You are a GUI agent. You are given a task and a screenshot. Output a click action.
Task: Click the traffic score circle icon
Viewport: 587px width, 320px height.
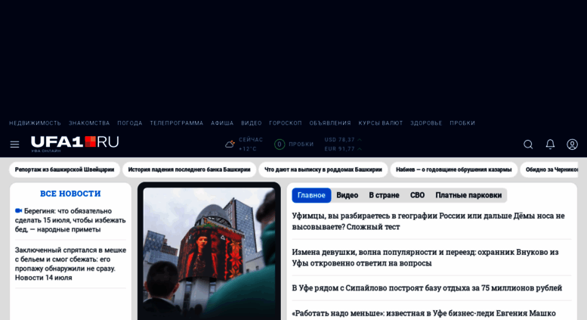click(280, 144)
